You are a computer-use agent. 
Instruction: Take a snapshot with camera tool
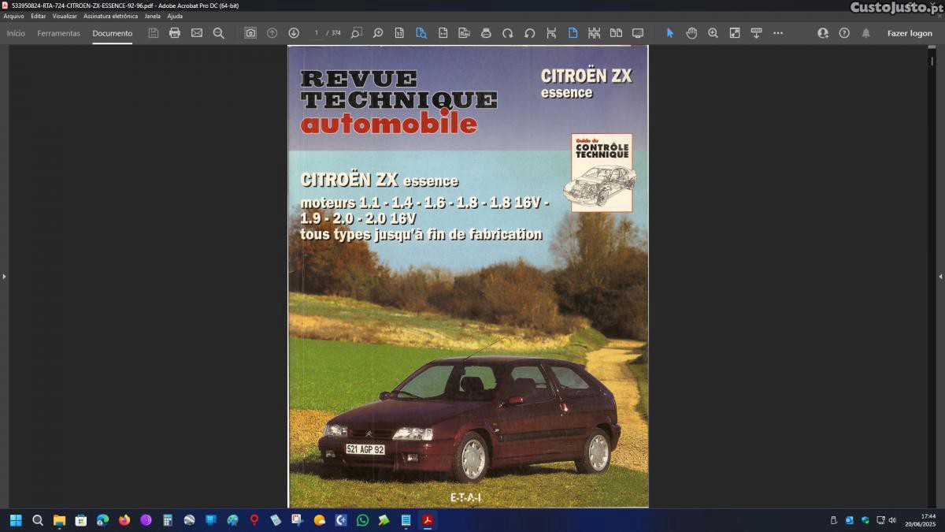pos(250,33)
